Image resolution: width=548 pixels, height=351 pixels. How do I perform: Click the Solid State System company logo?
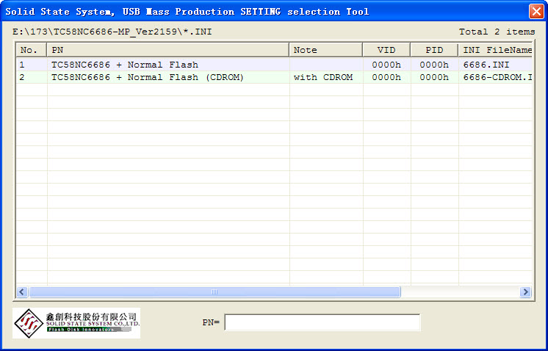tap(76, 323)
